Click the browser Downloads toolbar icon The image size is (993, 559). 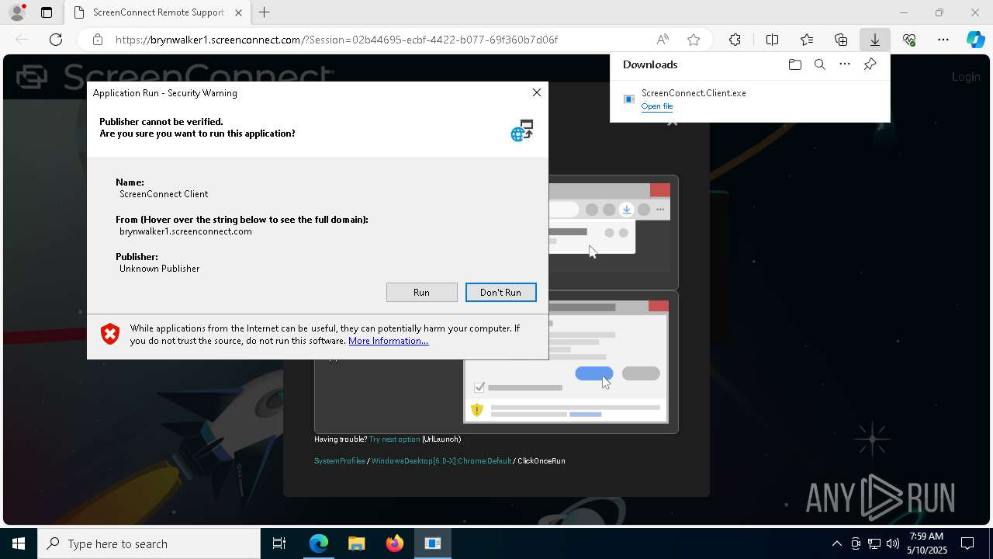click(x=874, y=40)
